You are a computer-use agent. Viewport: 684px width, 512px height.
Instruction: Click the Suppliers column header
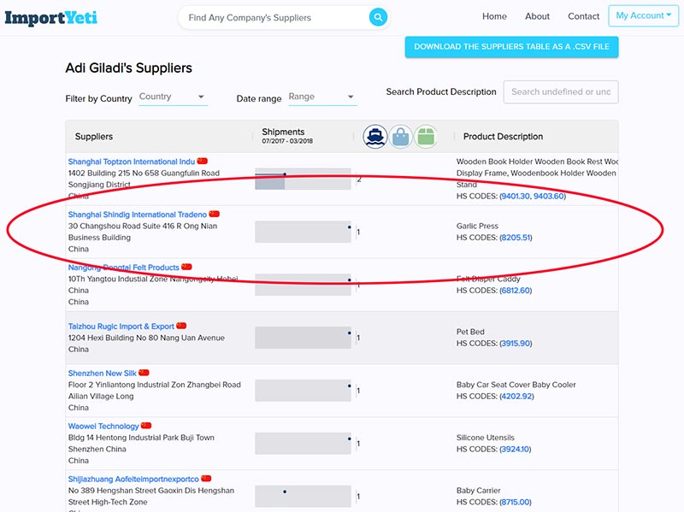coord(94,137)
